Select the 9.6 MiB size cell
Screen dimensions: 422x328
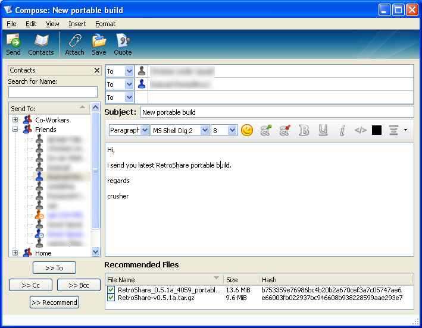[x=236, y=298]
